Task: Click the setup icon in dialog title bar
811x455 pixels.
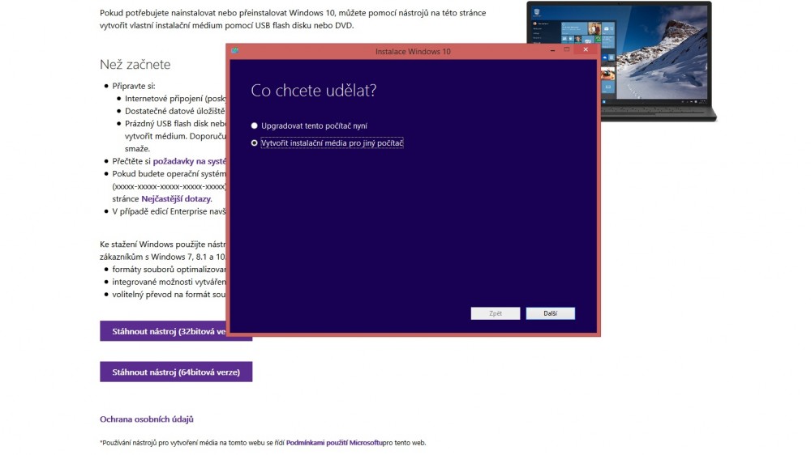Action: click(x=234, y=51)
